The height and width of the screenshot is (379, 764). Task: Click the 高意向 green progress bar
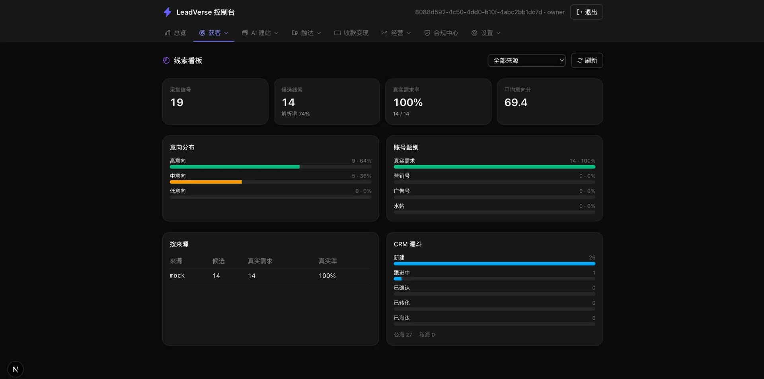coord(235,167)
